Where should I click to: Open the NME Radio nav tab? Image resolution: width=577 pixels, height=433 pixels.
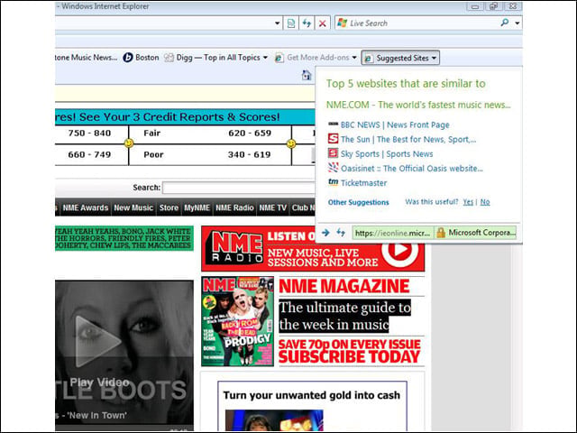[x=234, y=207]
